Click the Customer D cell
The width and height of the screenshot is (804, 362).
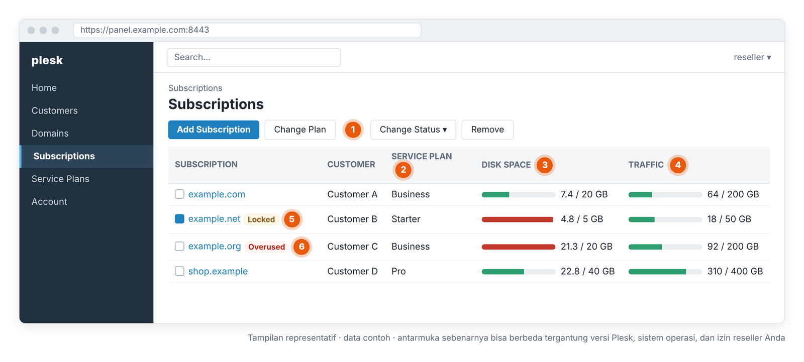click(352, 271)
